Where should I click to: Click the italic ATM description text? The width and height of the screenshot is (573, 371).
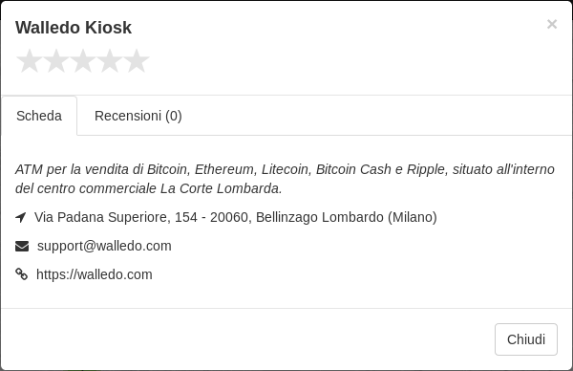point(285,179)
